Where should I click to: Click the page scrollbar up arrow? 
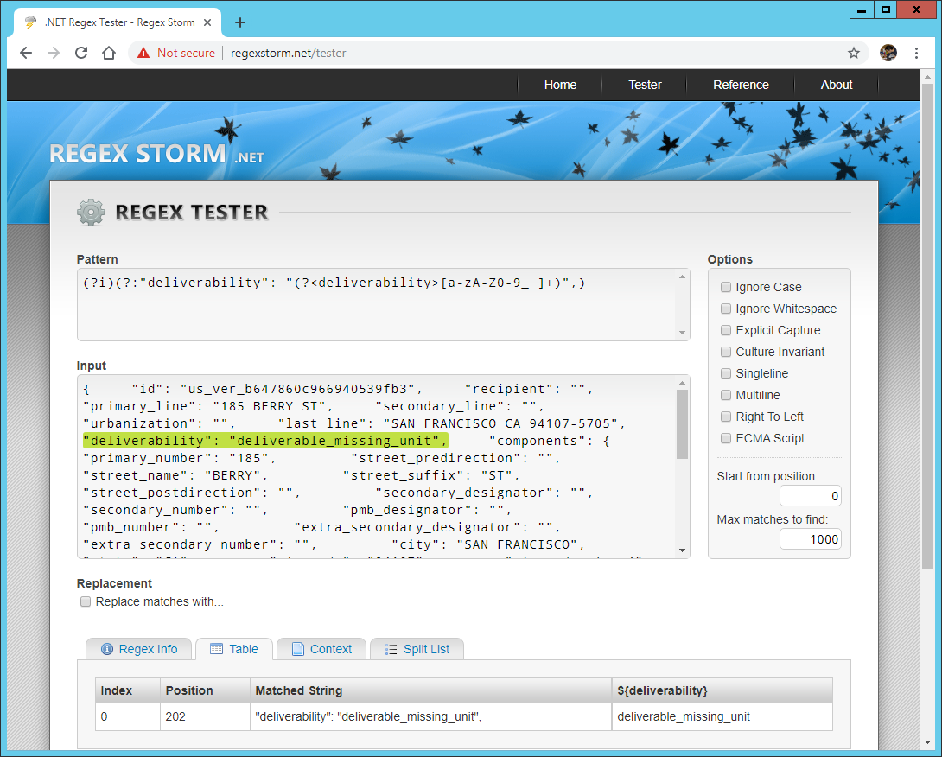point(927,76)
